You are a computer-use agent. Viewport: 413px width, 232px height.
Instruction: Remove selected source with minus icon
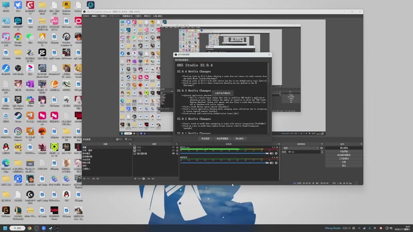[139, 178]
